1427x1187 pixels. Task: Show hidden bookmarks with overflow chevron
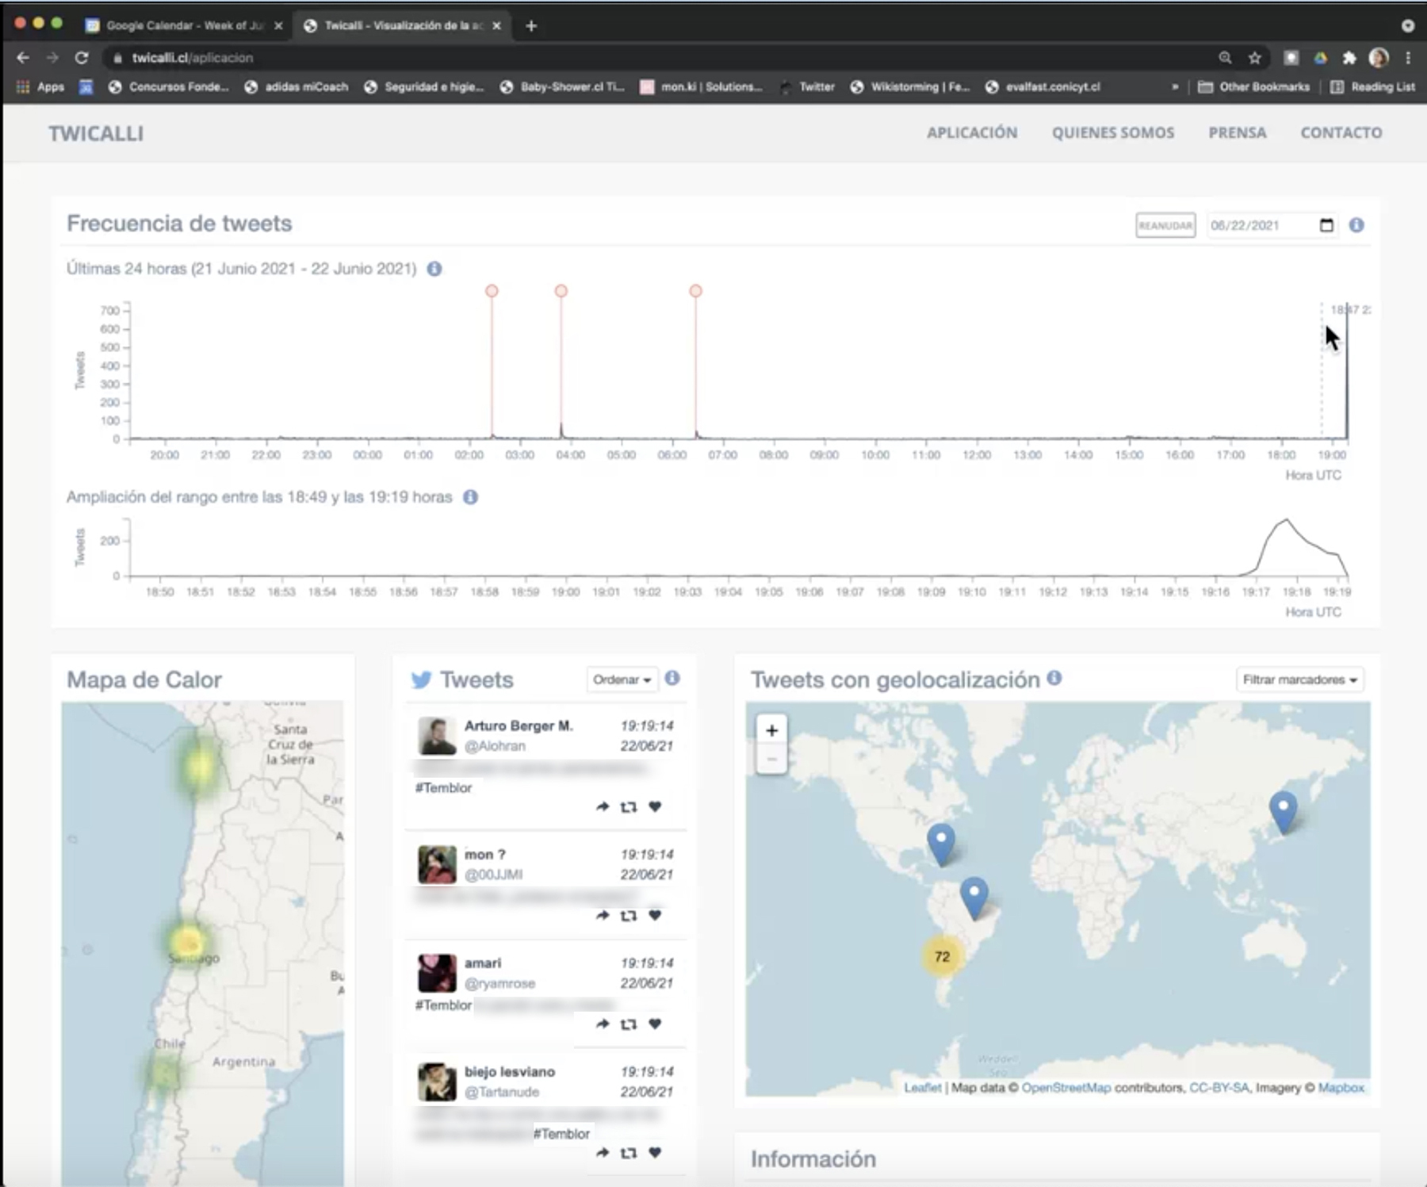1174,87
